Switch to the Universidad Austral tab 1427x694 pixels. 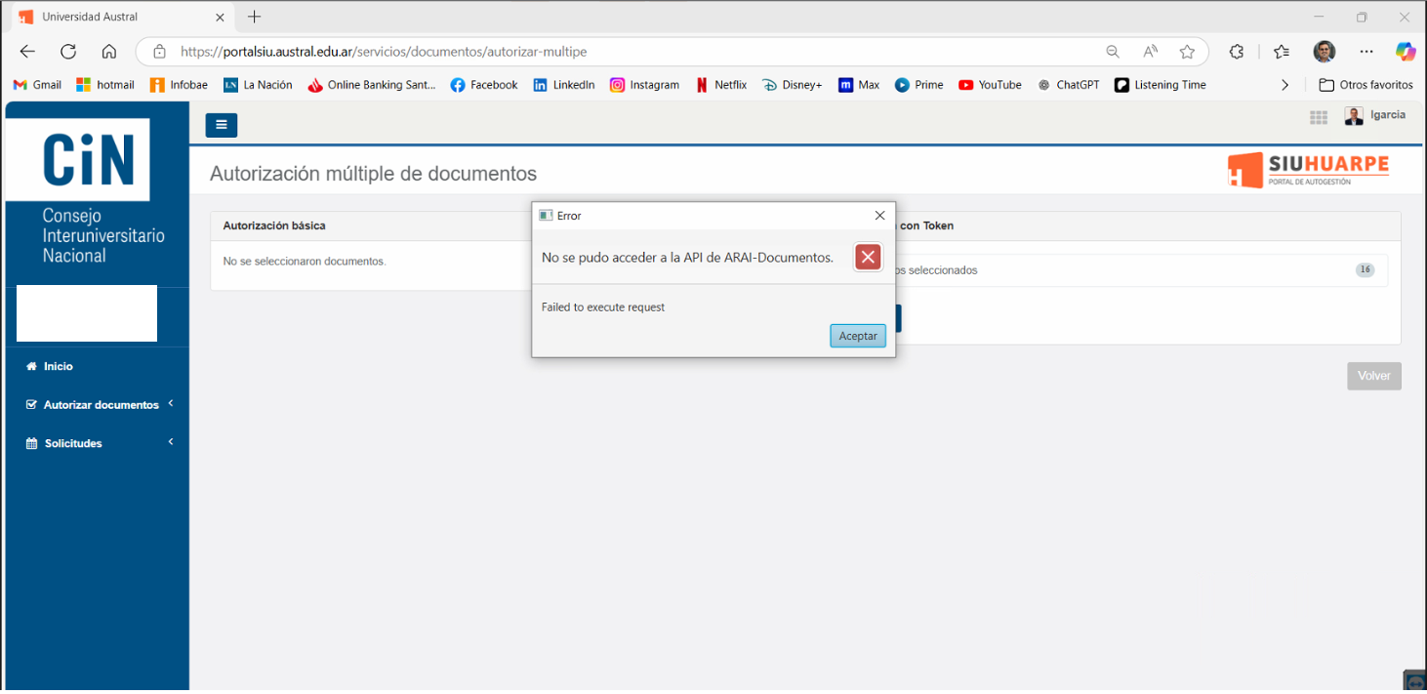[x=117, y=17]
